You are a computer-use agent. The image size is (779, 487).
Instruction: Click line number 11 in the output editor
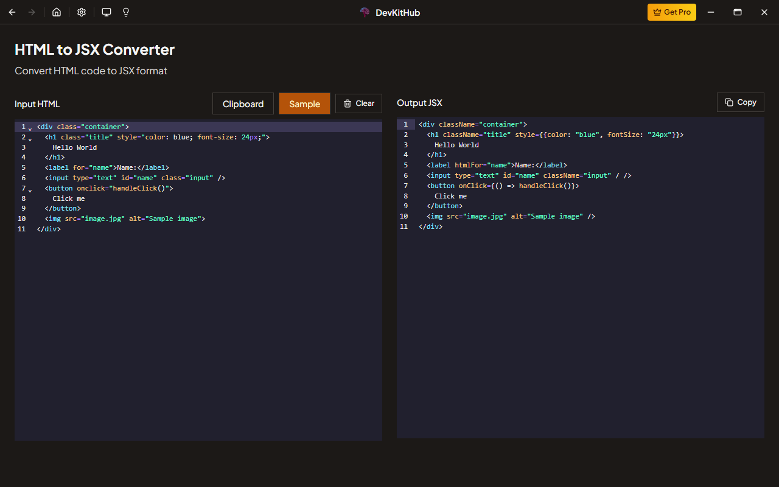tap(403, 226)
